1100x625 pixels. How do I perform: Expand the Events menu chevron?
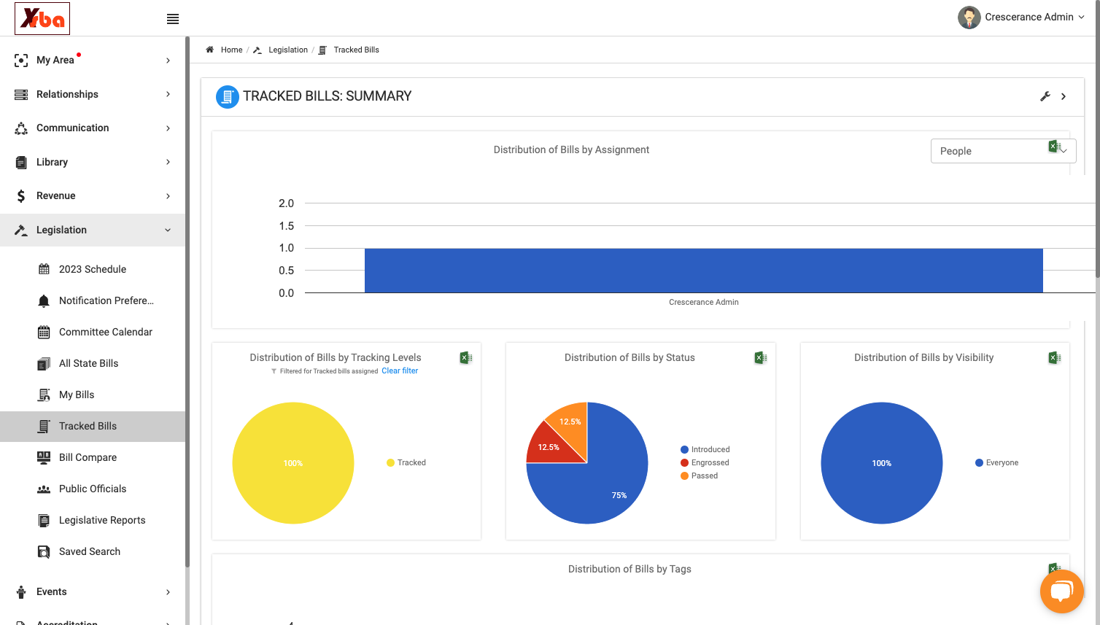click(168, 592)
